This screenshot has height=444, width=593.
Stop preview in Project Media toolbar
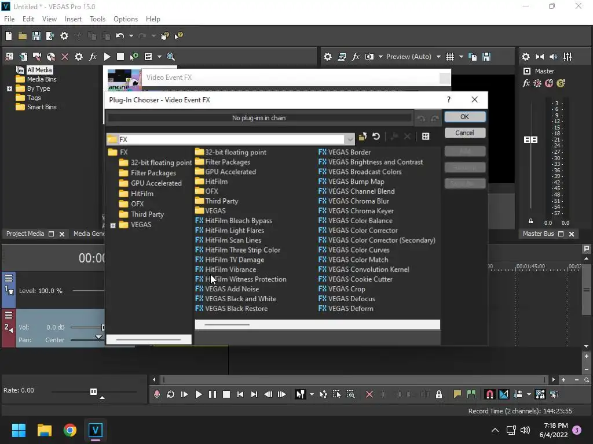point(120,57)
